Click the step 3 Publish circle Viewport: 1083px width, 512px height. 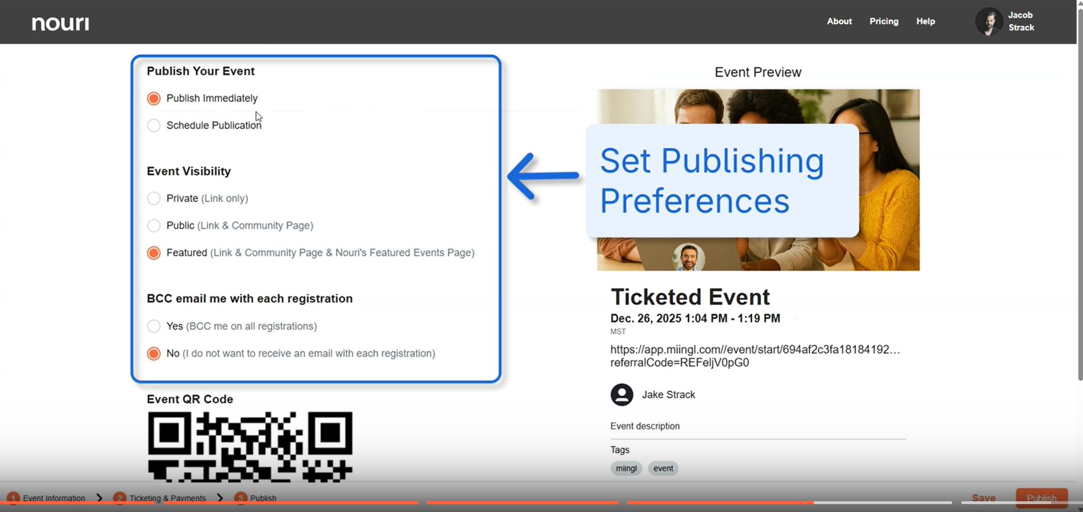241,498
